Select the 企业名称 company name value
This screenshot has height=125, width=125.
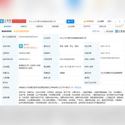(73, 38)
